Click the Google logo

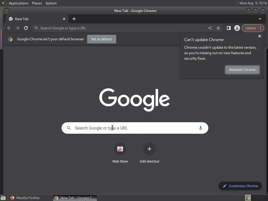point(135,100)
